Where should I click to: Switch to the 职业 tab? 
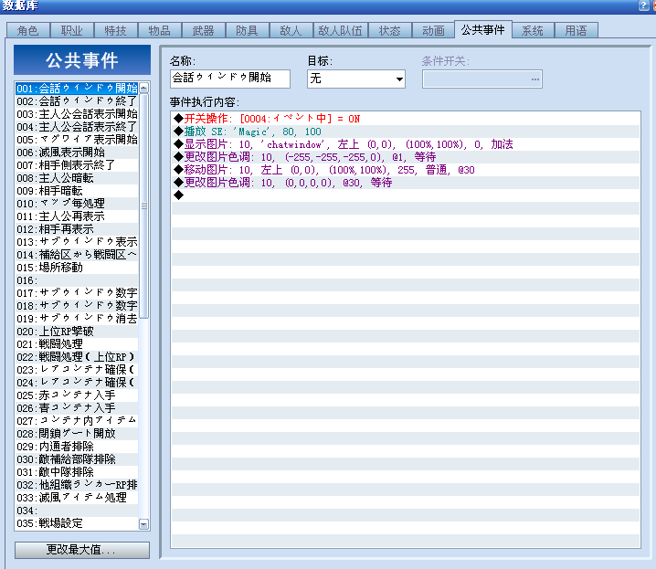tap(72, 30)
